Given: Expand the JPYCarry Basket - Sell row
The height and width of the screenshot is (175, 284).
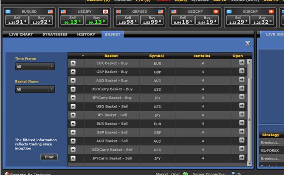Looking at the screenshot, I should (x=73, y=158).
